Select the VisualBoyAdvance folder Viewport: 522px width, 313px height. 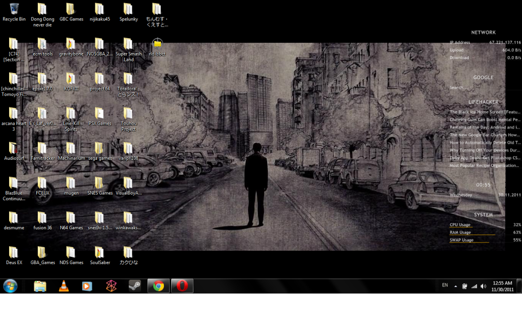[129, 186]
